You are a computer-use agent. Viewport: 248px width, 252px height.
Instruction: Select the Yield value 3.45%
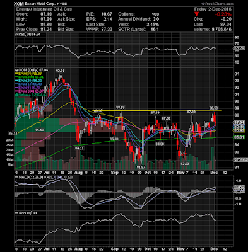[153, 25]
